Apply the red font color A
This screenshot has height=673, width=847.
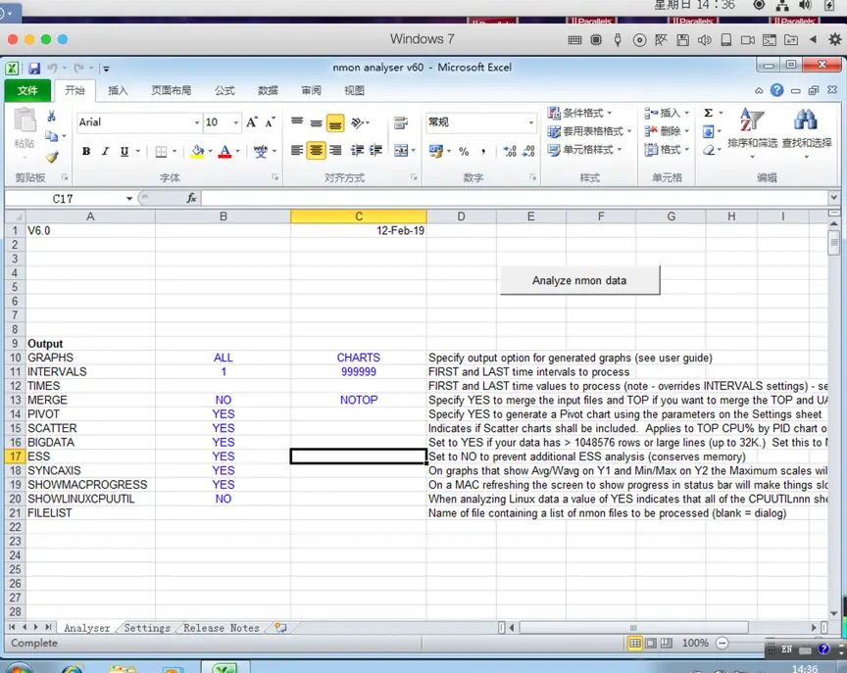coord(224,151)
